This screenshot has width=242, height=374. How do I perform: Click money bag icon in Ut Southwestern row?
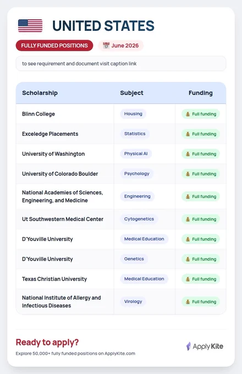pyautogui.click(x=188, y=219)
